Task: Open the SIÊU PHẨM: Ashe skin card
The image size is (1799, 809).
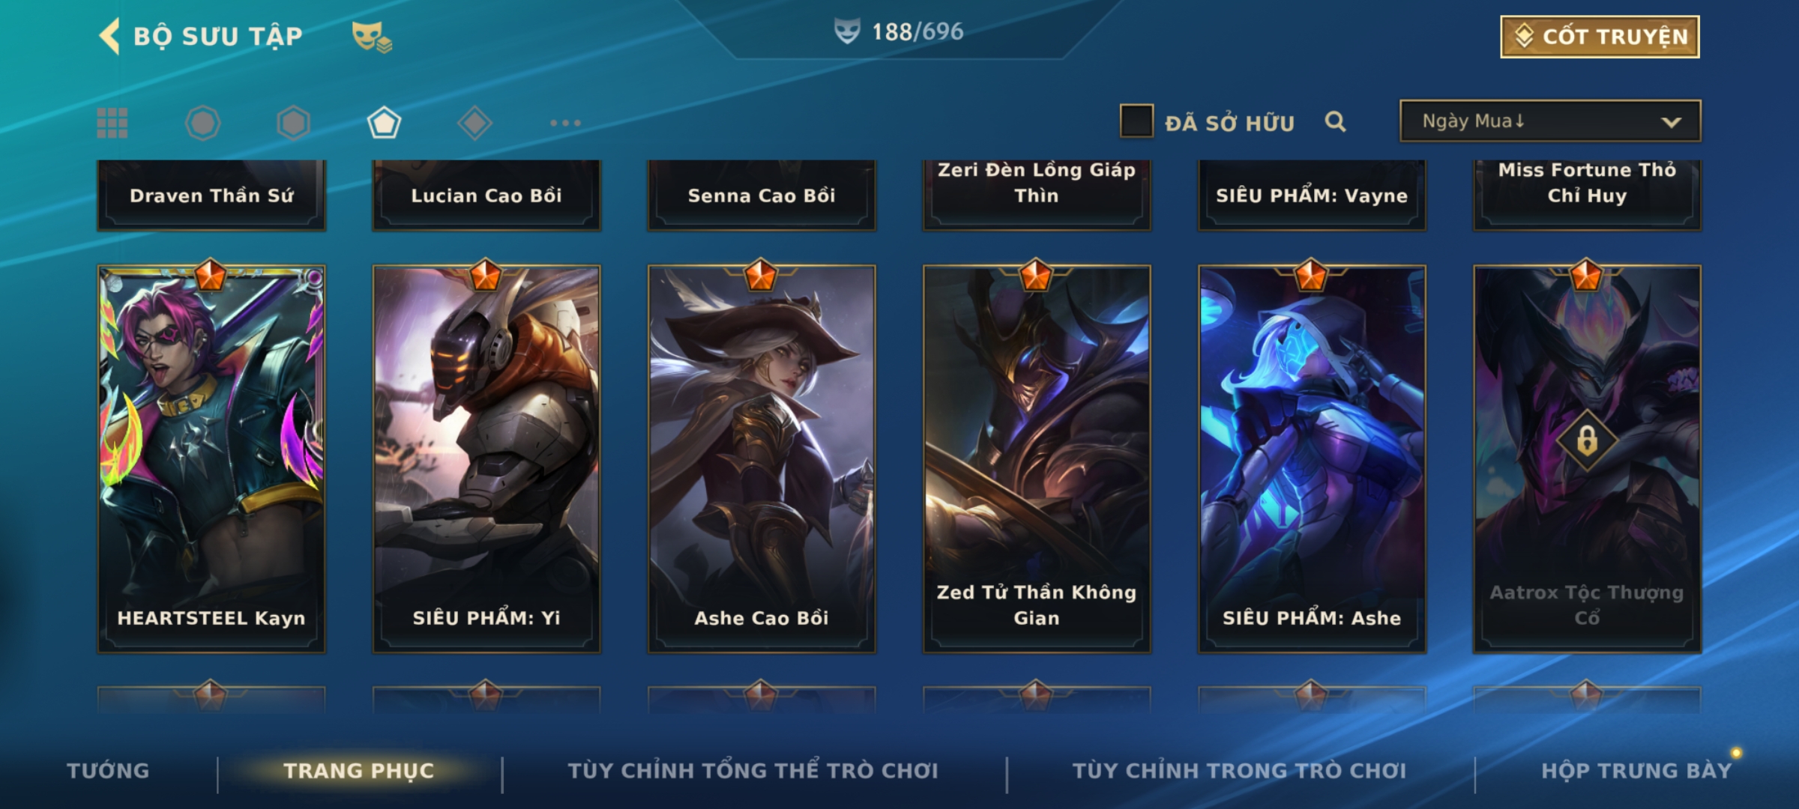Action: click(1312, 458)
